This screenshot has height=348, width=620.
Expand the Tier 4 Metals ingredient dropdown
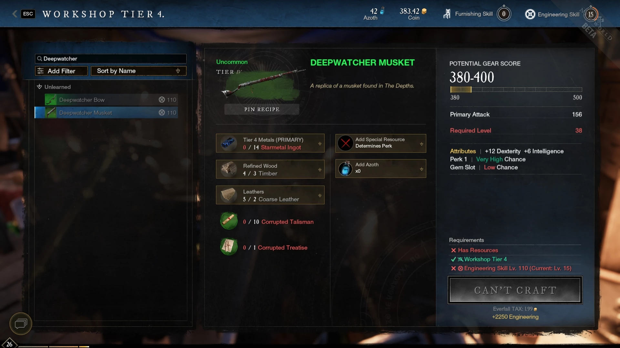pos(320,144)
